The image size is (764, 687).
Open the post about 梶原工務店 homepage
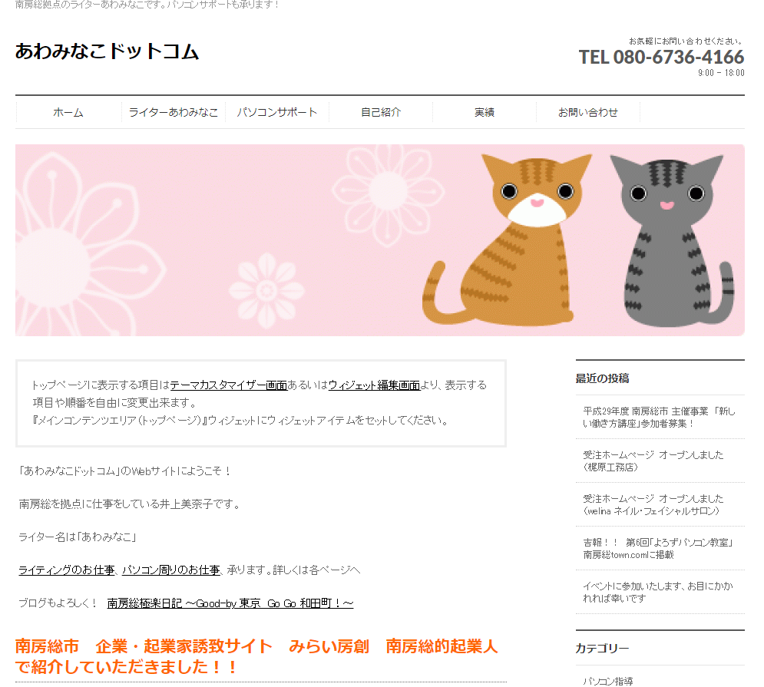click(x=653, y=461)
